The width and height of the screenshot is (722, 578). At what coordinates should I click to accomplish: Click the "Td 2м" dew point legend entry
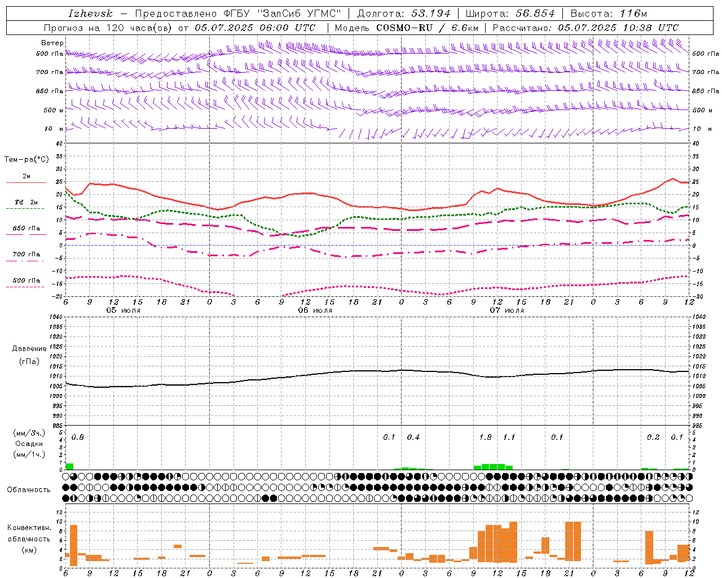pos(27,202)
